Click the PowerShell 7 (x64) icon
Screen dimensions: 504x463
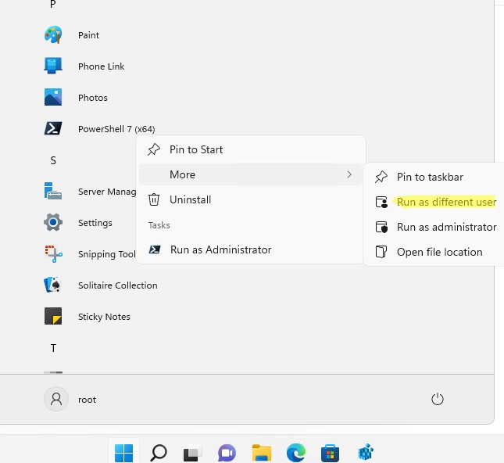pos(53,128)
